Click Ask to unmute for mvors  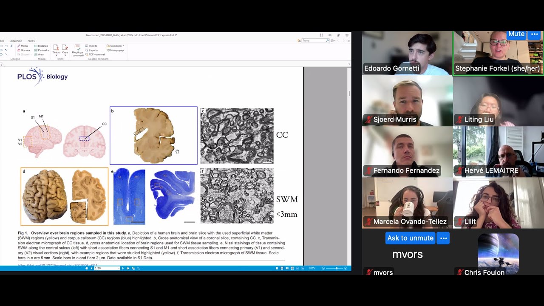coord(410,238)
